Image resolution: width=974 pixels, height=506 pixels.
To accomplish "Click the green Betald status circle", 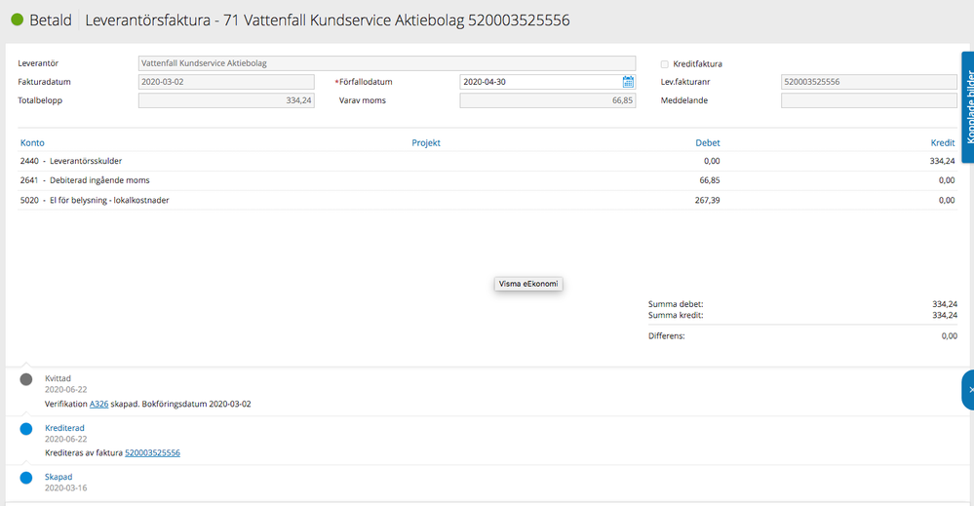I will [x=18, y=19].
